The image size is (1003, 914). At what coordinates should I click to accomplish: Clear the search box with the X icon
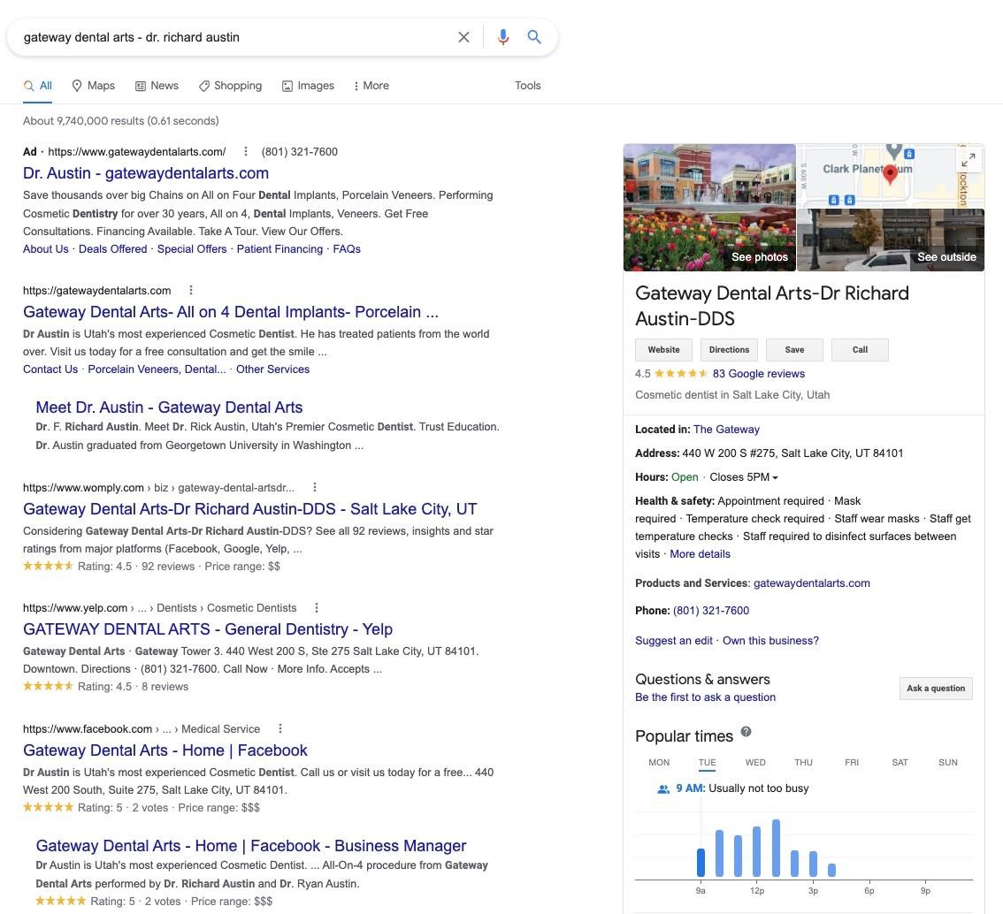[463, 37]
